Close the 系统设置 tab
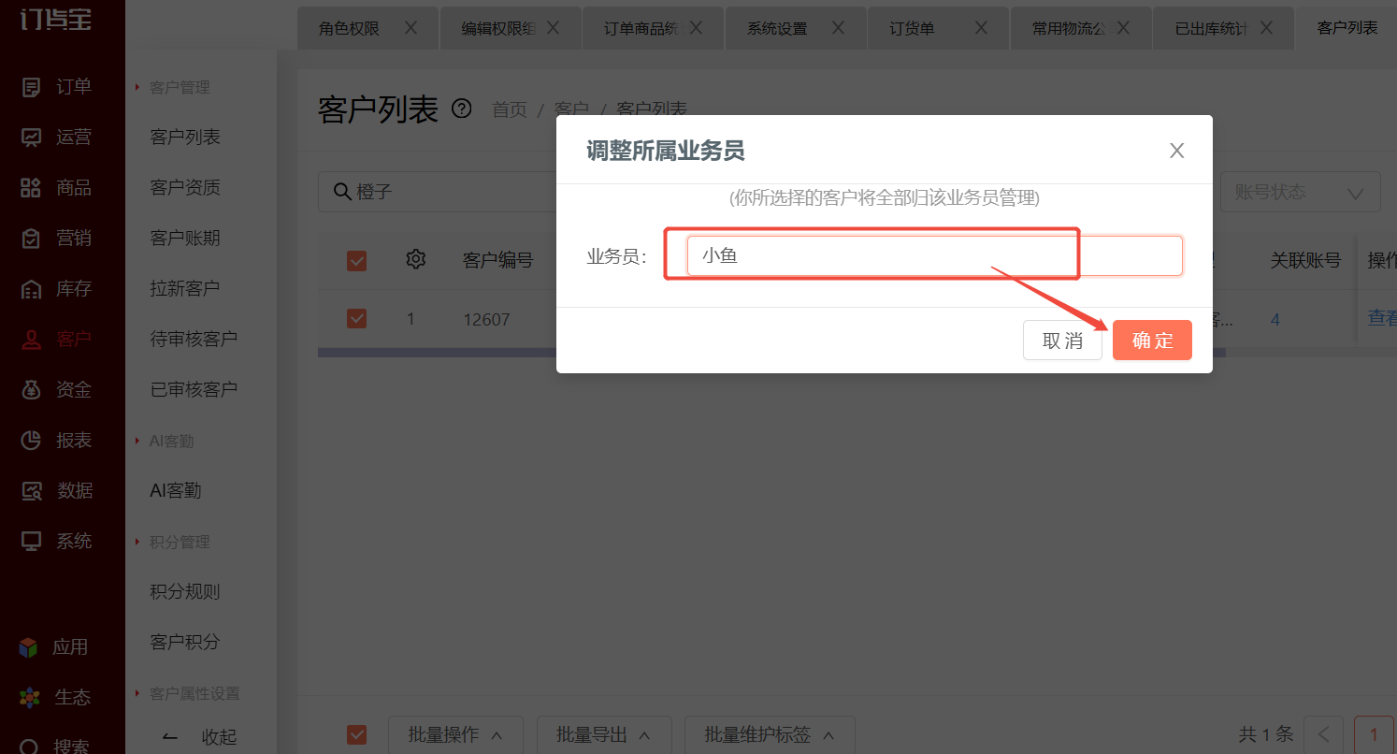The height and width of the screenshot is (754, 1397). (838, 28)
